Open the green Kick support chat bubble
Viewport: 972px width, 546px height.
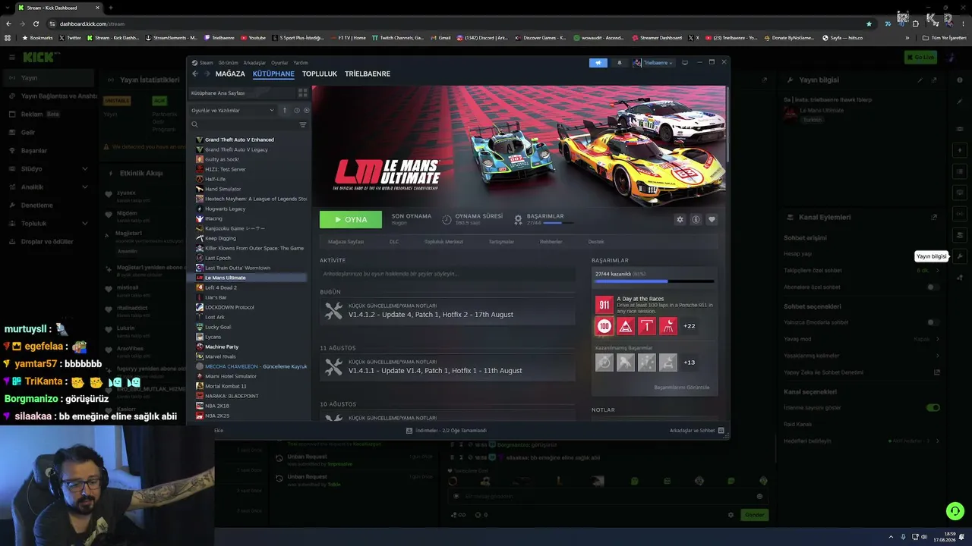[x=955, y=511]
